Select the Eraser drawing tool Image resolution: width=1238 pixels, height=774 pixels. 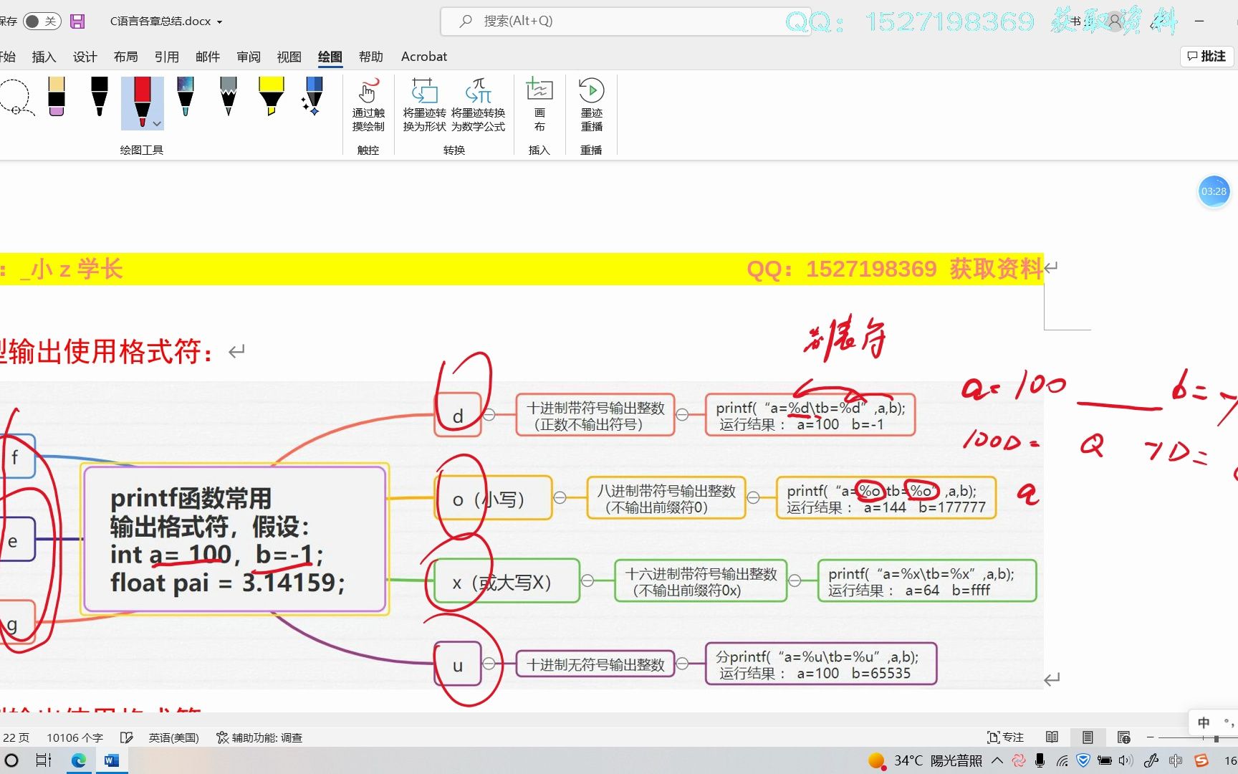click(57, 99)
